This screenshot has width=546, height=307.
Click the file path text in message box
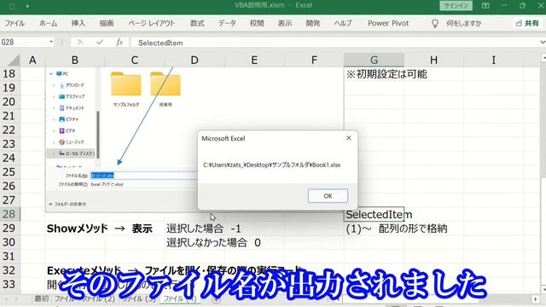pos(271,165)
